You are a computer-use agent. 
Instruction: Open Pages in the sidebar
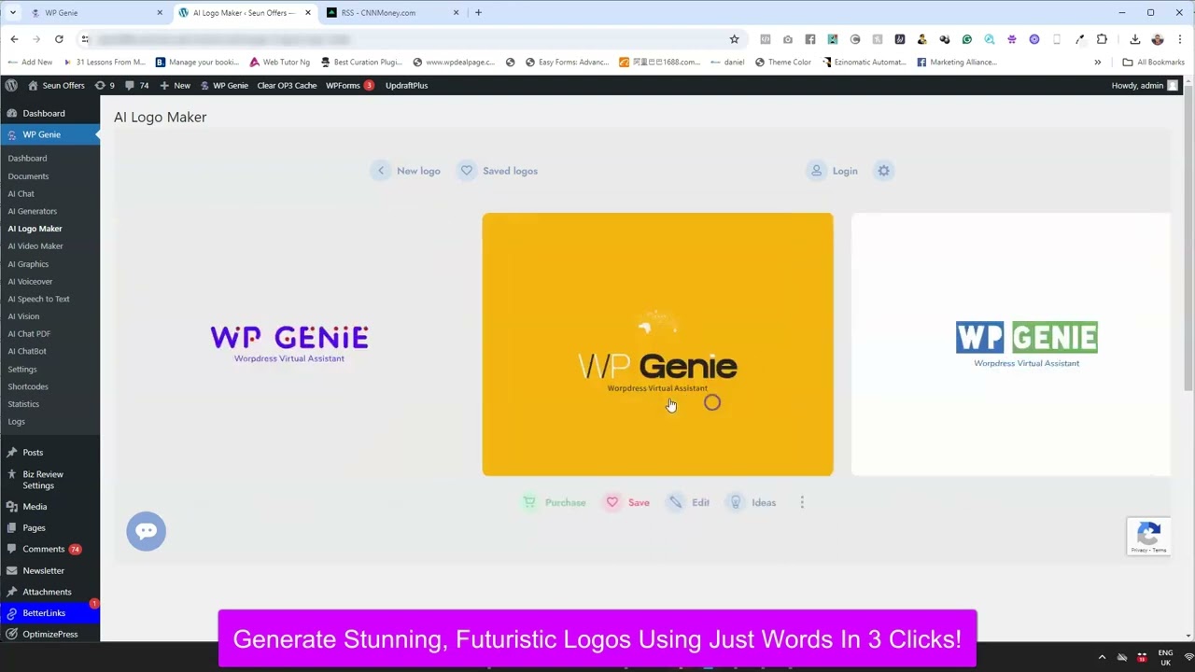34,527
